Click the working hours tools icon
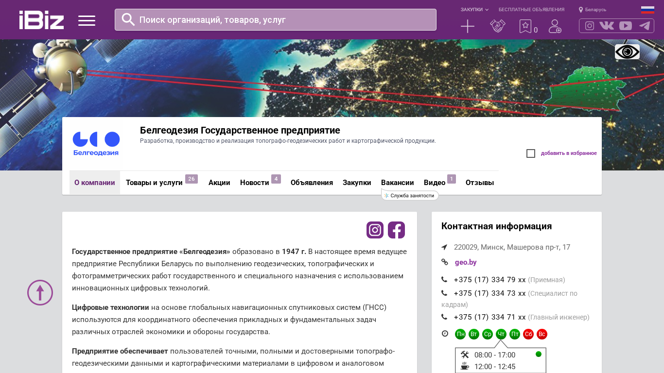The width and height of the screenshot is (664, 373). tap(465, 355)
